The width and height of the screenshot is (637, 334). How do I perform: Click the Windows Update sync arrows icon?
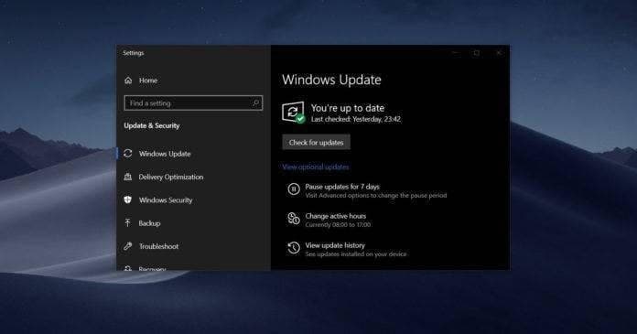[x=128, y=154]
